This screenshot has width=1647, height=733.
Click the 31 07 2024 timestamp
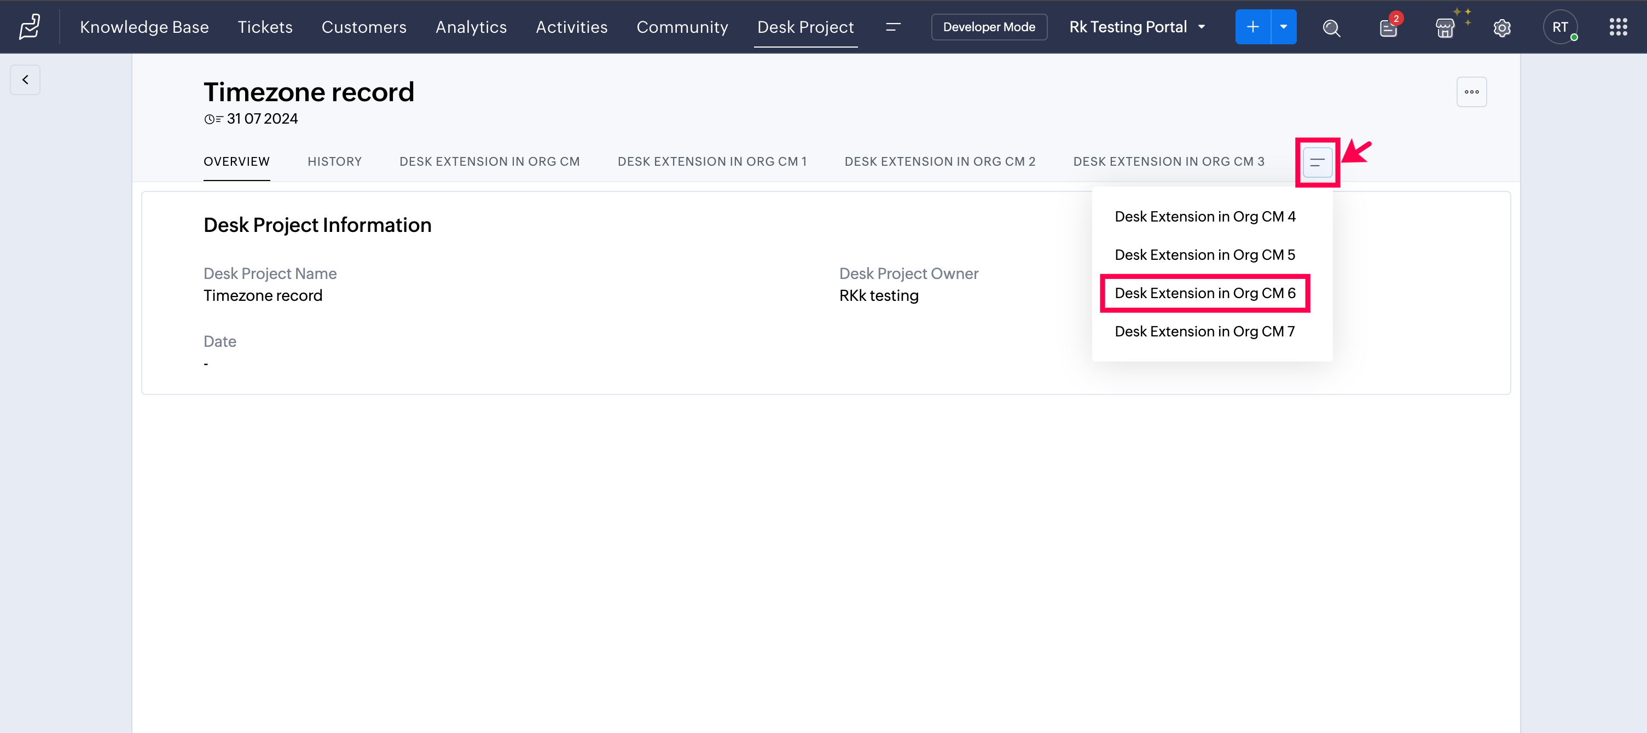(x=262, y=119)
